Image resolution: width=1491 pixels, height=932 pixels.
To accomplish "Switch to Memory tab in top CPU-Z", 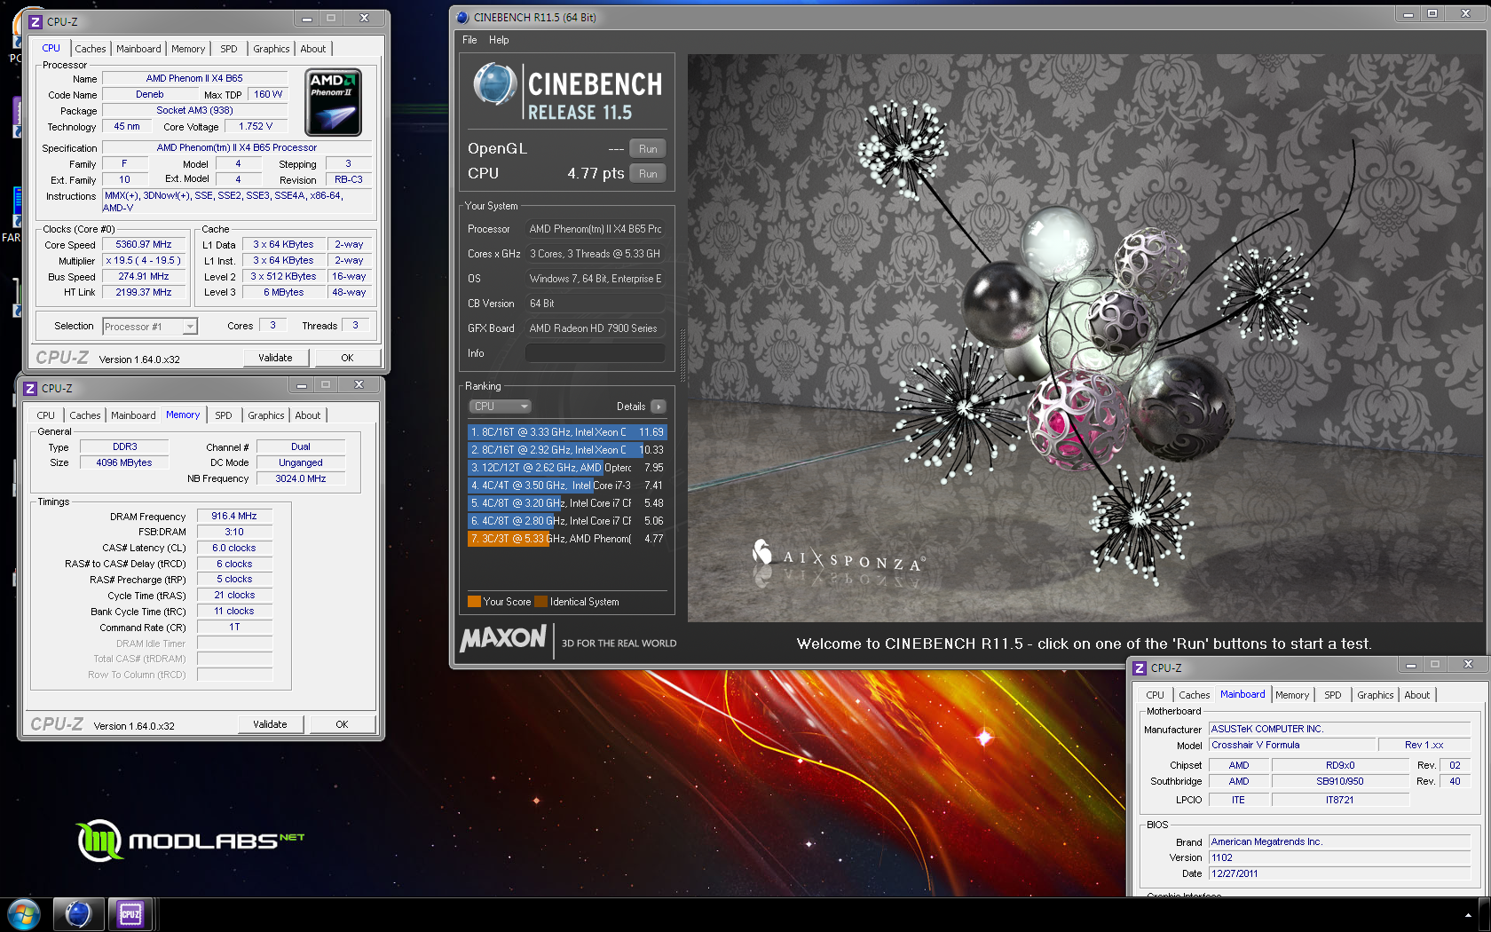I will point(188,49).
